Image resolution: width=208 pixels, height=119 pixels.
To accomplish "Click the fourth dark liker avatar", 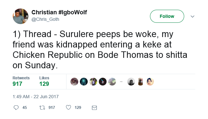I will pyautogui.click(x=103, y=82).
